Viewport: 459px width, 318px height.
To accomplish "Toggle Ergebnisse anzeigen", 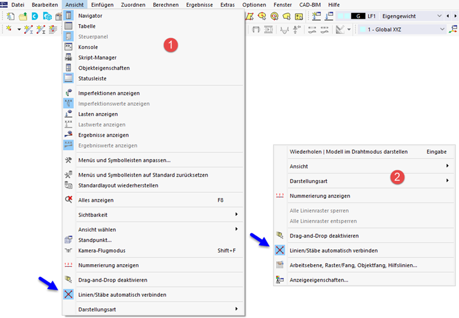I will click(153, 135).
